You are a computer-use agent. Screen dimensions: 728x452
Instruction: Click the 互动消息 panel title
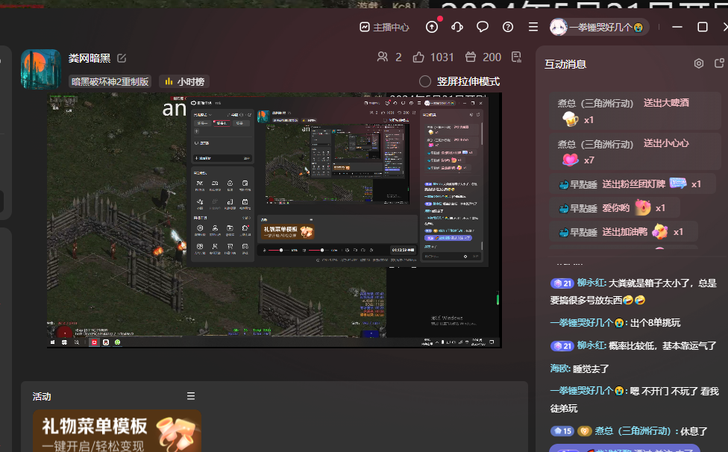565,64
